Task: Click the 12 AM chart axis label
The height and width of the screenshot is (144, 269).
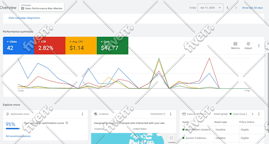Action: click(21, 91)
